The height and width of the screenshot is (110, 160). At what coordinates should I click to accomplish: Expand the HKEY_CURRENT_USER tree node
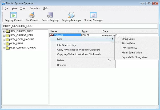tap(4, 36)
